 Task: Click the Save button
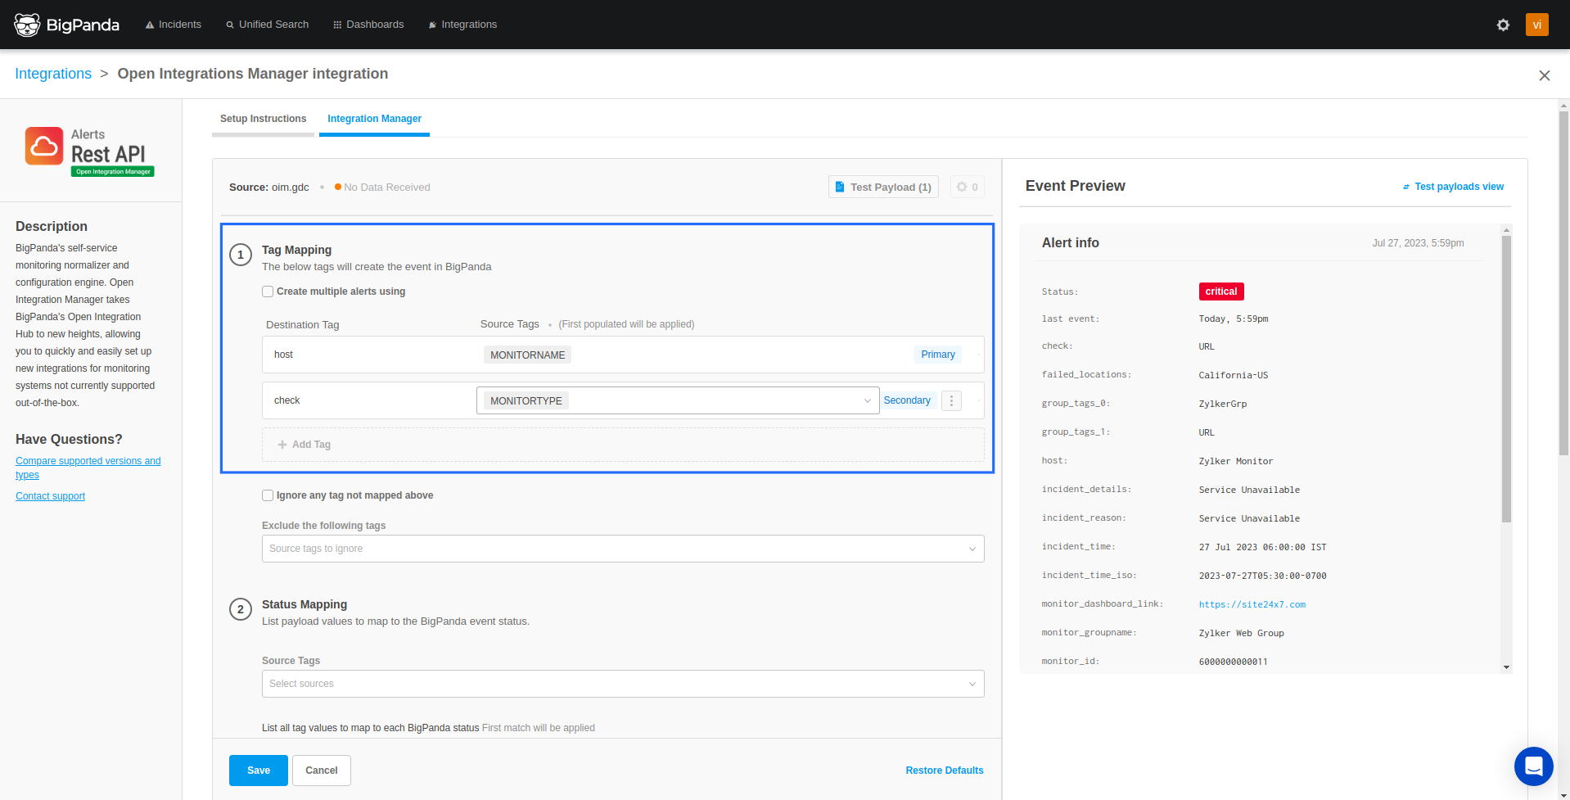coord(258,771)
